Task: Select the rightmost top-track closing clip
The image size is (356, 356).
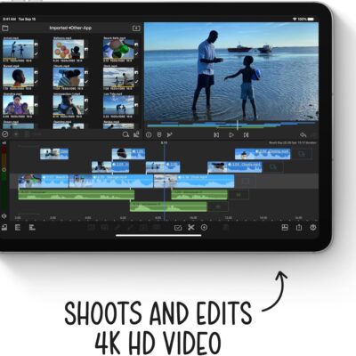Action: [x=263, y=154]
